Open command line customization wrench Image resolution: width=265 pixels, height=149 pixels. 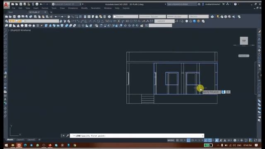[67, 135]
